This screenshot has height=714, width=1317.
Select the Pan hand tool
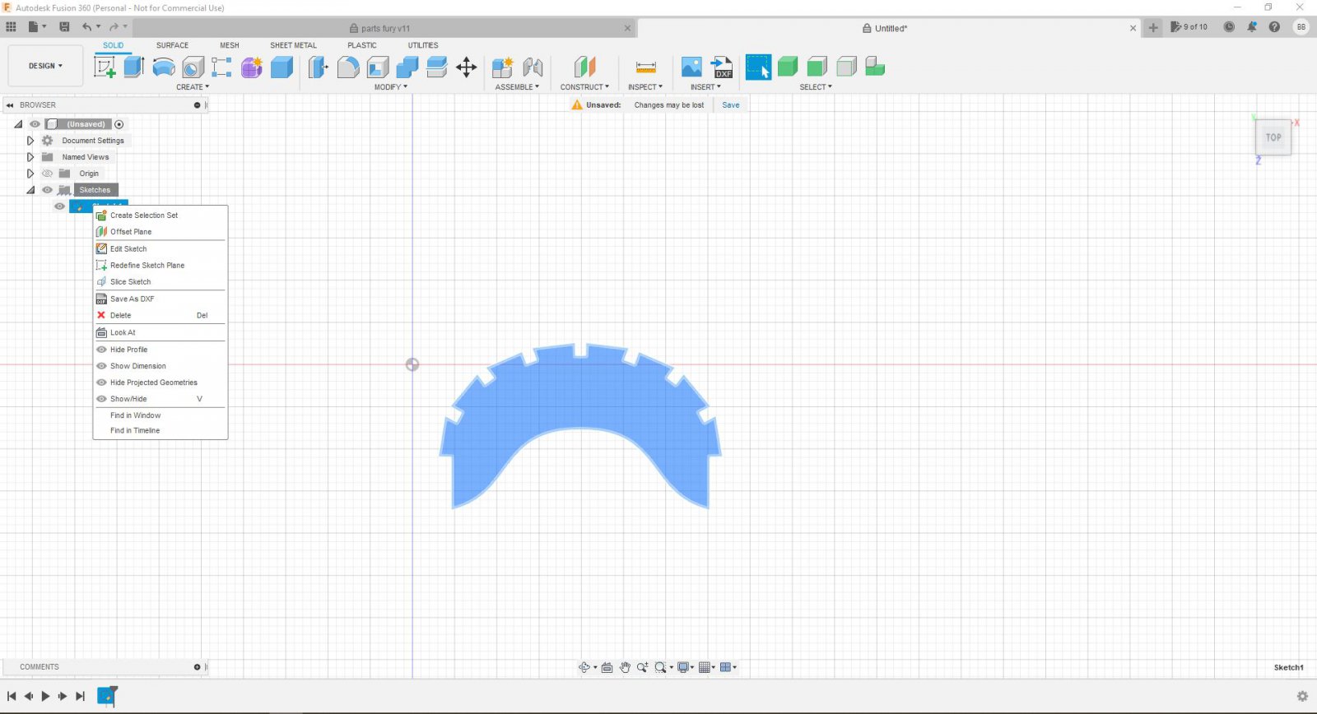[x=625, y=667]
